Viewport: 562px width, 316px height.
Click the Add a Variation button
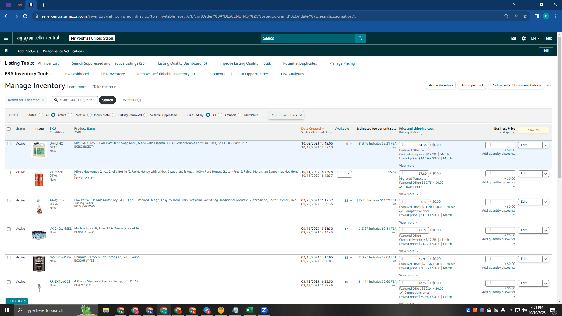click(x=441, y=85)
